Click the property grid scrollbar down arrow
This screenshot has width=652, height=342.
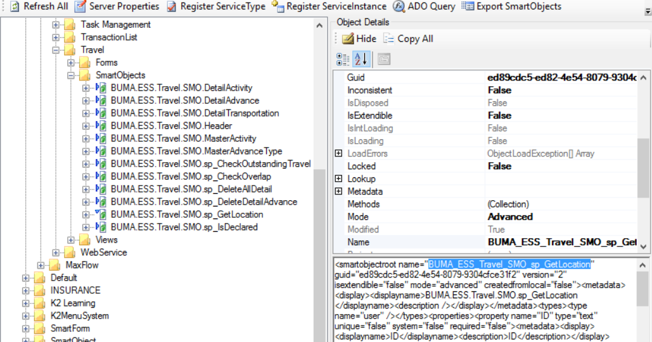point(643,247)
